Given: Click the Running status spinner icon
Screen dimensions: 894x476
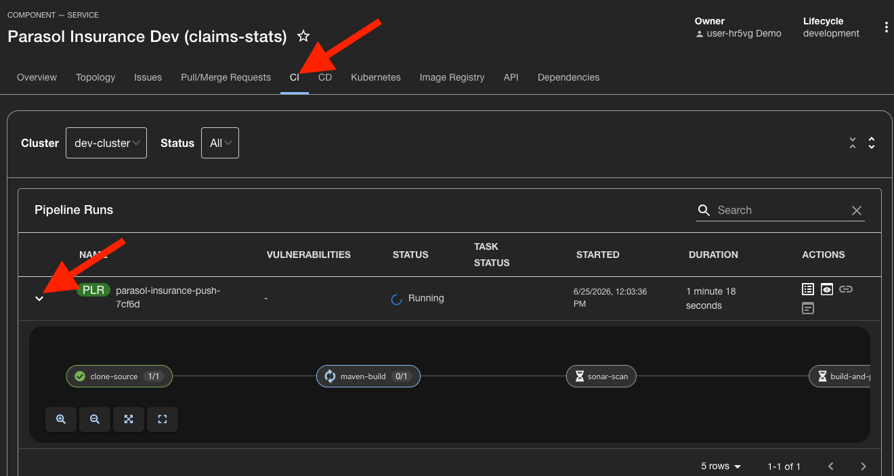Looking at the screenshot, I should pos(397,299).
